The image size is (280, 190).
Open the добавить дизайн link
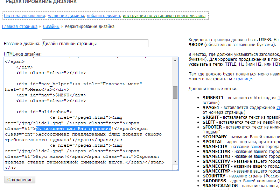point(103,16)
